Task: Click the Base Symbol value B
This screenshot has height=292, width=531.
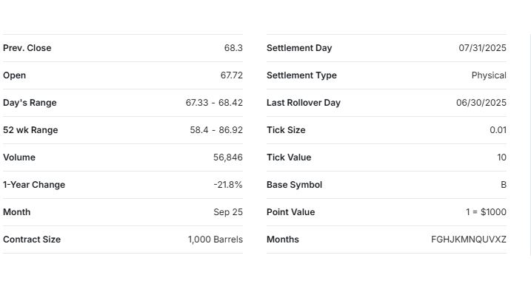Action: click(504, 185)
